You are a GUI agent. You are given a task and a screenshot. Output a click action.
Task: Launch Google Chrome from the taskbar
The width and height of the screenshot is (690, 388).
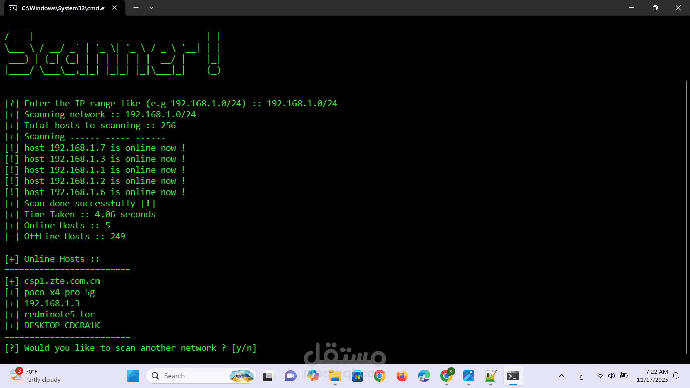point(380,376)
